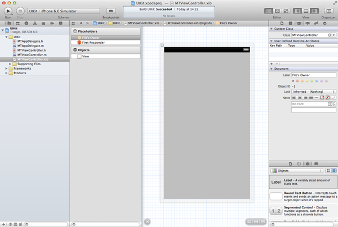This screenshot has height=227, width=338.
Task: Show the Log navigator
Action: 61,23
